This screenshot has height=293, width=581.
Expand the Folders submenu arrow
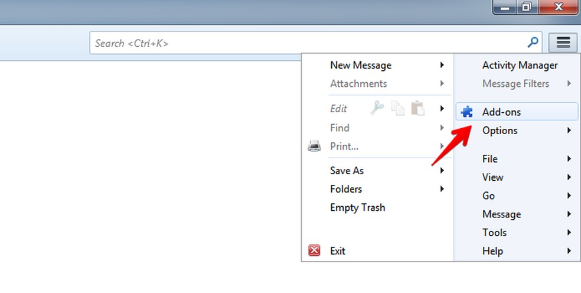[442, 189]
